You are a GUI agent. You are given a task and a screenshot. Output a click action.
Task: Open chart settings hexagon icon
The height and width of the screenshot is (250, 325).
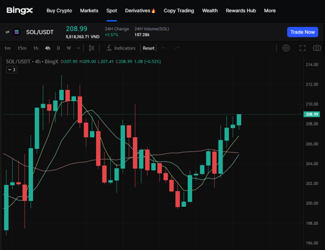(286, 48)
